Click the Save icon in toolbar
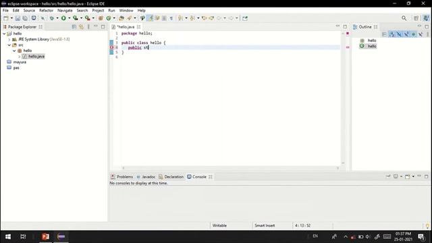This screenshot has width=432, height=243. (18, 18)
